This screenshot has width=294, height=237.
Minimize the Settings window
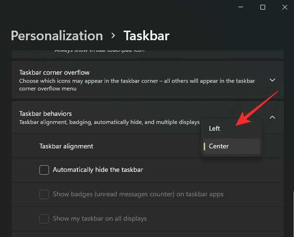pyautogui.click(x=241, y=7)
